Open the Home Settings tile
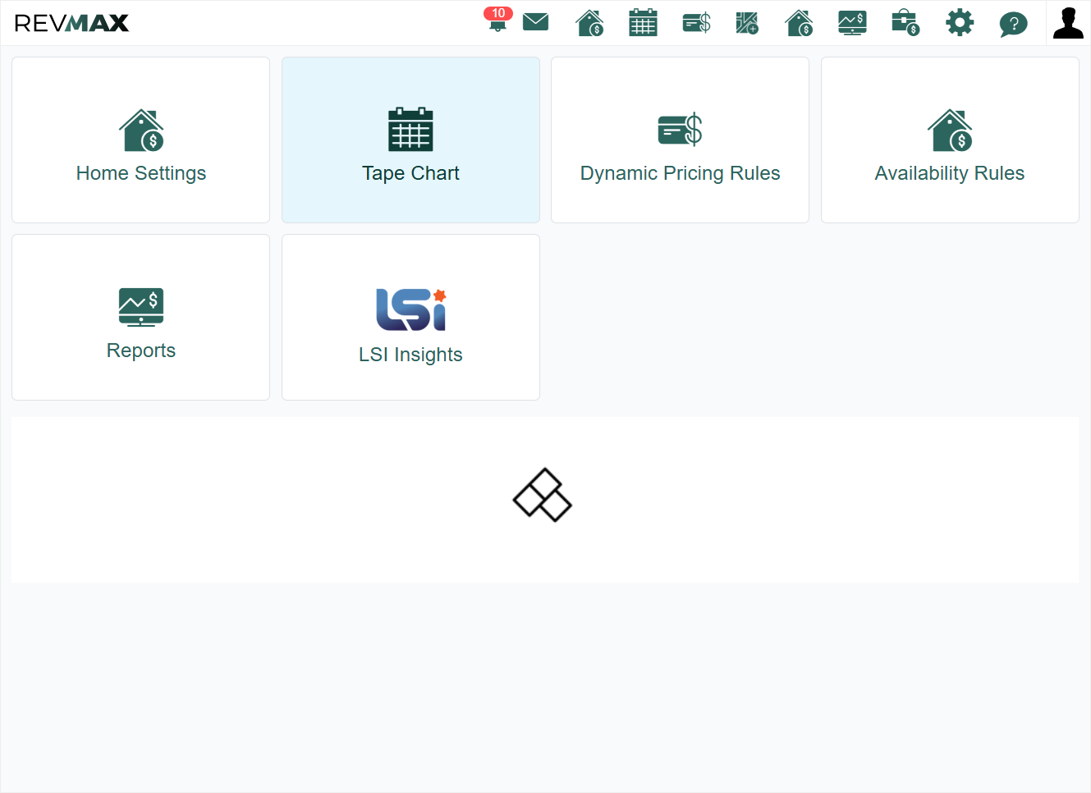 pyautogui.click(x=141, y=140)
